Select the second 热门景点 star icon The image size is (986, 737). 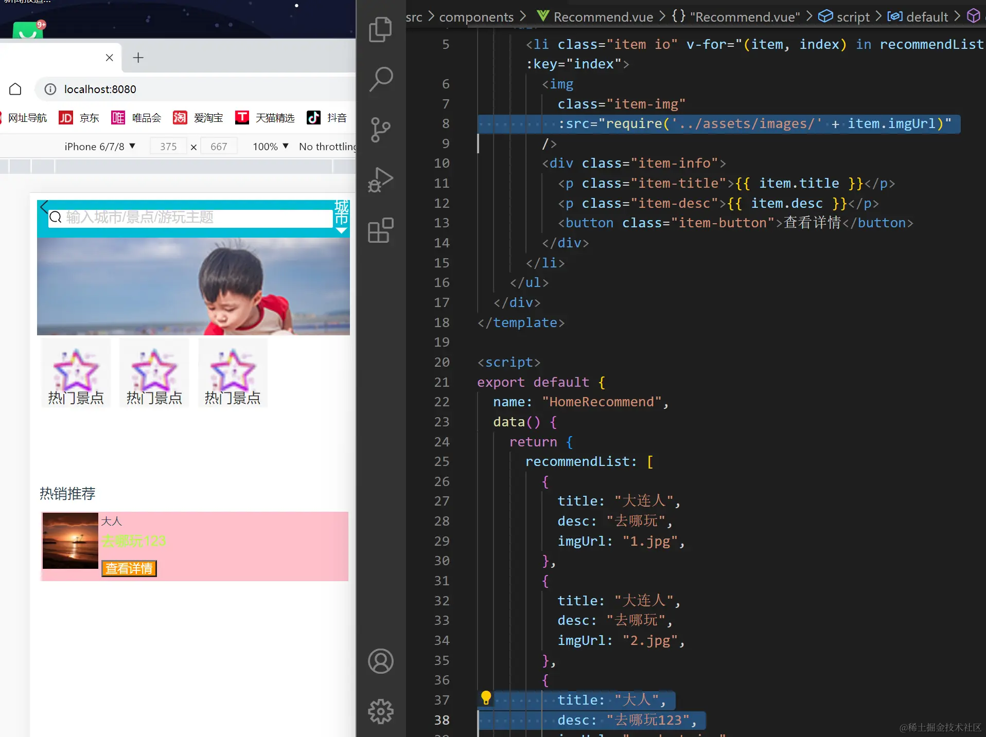pyautogui.click(x=154, y=373)
